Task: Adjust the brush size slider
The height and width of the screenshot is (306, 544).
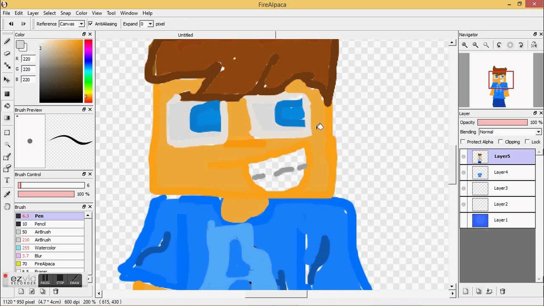Action: click(51, 185)
